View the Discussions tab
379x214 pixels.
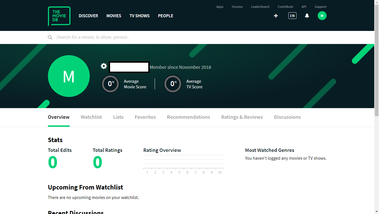287,117
